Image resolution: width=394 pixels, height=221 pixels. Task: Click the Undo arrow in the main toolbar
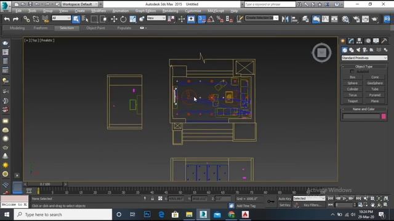[x=7, y=19]
